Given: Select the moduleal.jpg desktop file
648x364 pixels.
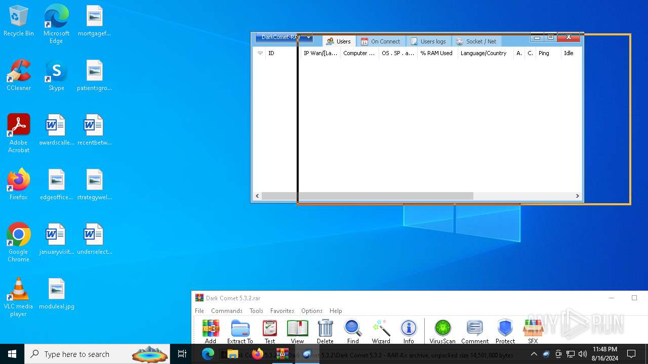Looking at the screenshot, I should [x=56, y=294].
